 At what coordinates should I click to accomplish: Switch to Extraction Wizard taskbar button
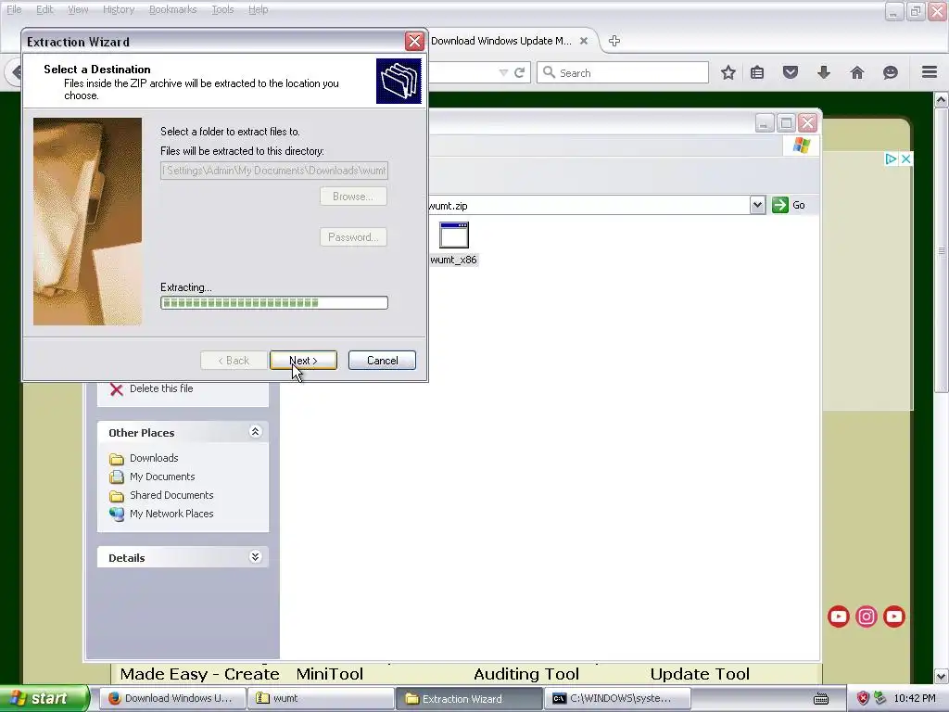coord(469,698)
